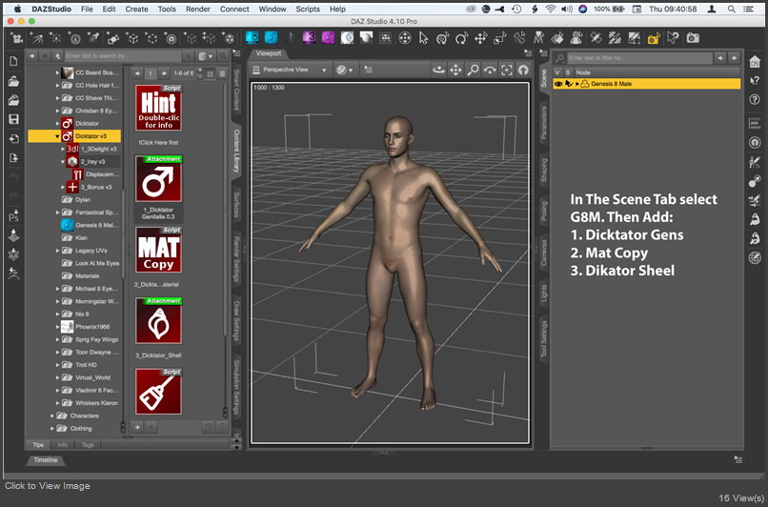Toggle selectability arrow for Genesis 8 Male
The width and height of the screenshot is (768, 507).
coord(569,84)
